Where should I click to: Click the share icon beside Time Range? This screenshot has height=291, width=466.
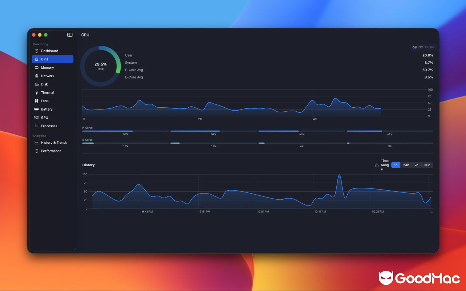pyautogui.click(x=378, y=165)
